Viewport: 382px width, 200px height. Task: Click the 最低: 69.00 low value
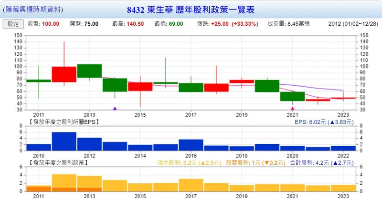pos(169,24)
